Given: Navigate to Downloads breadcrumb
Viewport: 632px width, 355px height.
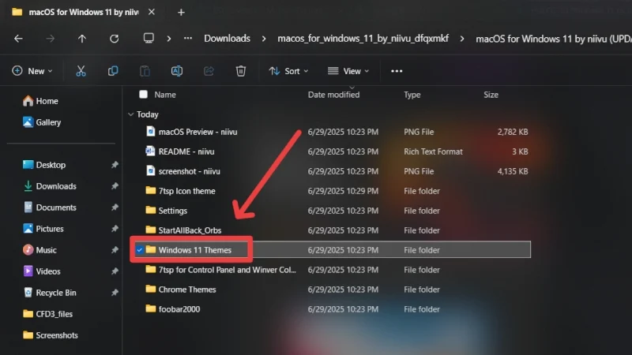Looking at the screenshot, I should click(x=227, y=38).
